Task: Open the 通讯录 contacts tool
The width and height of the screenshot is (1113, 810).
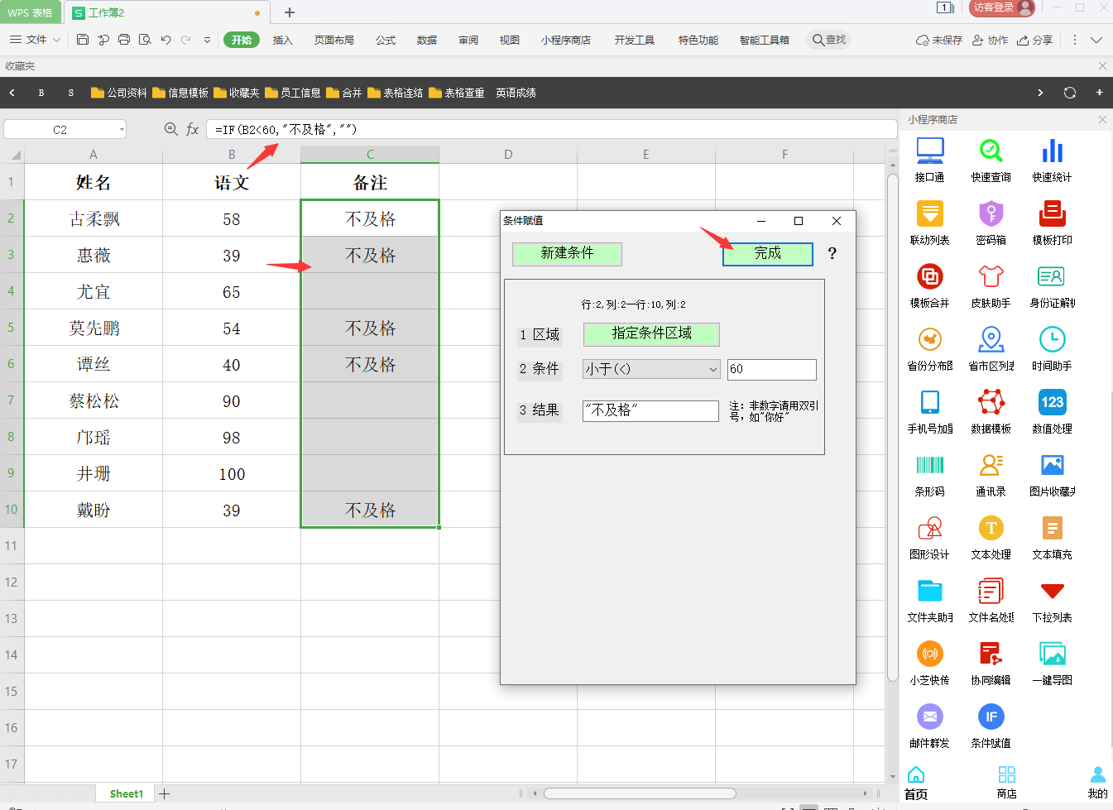Action: point(991,474)
